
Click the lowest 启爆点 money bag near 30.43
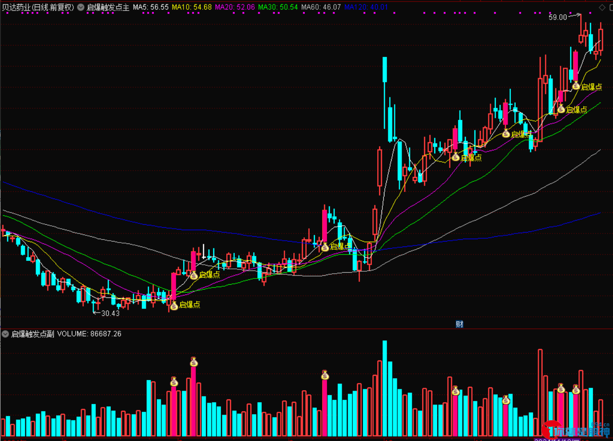[x=174, y=305]
